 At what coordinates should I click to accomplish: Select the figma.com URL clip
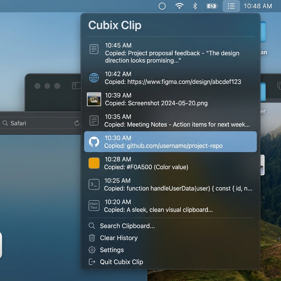[170, 78]
